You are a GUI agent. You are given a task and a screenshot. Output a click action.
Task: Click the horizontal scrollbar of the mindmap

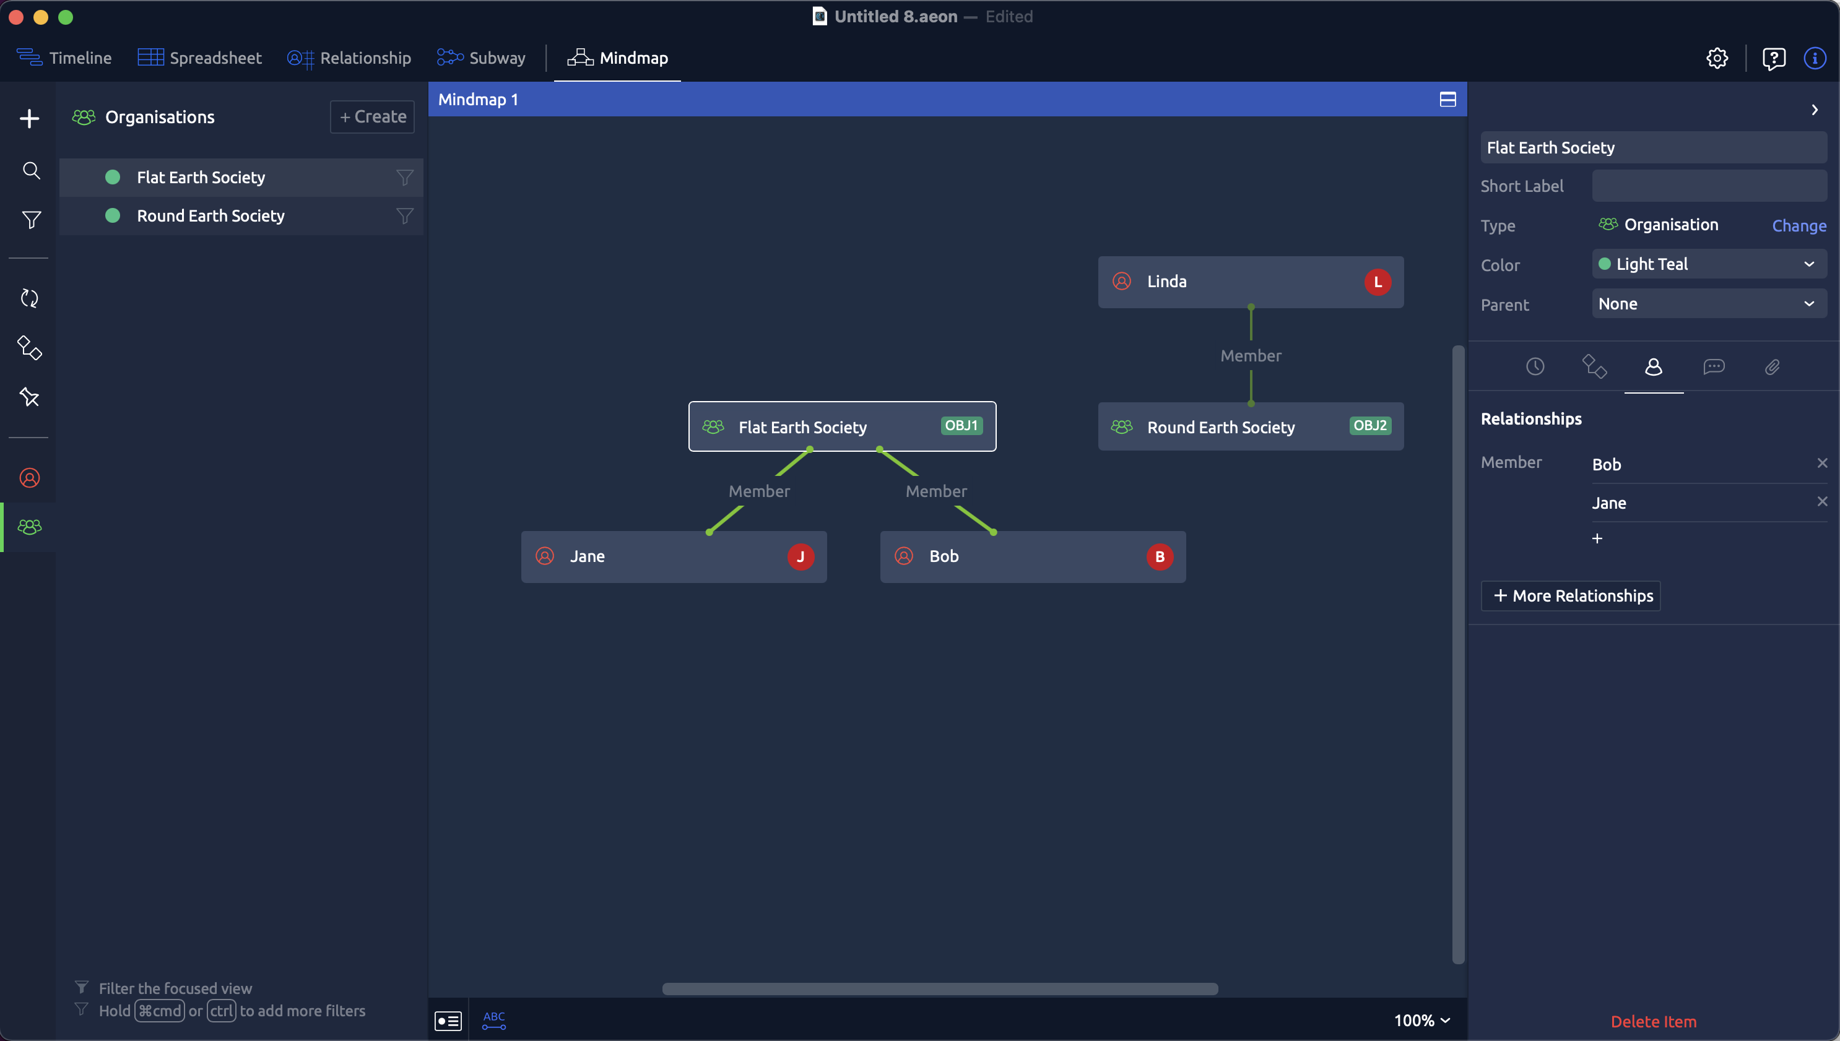(x=940, y=989)
